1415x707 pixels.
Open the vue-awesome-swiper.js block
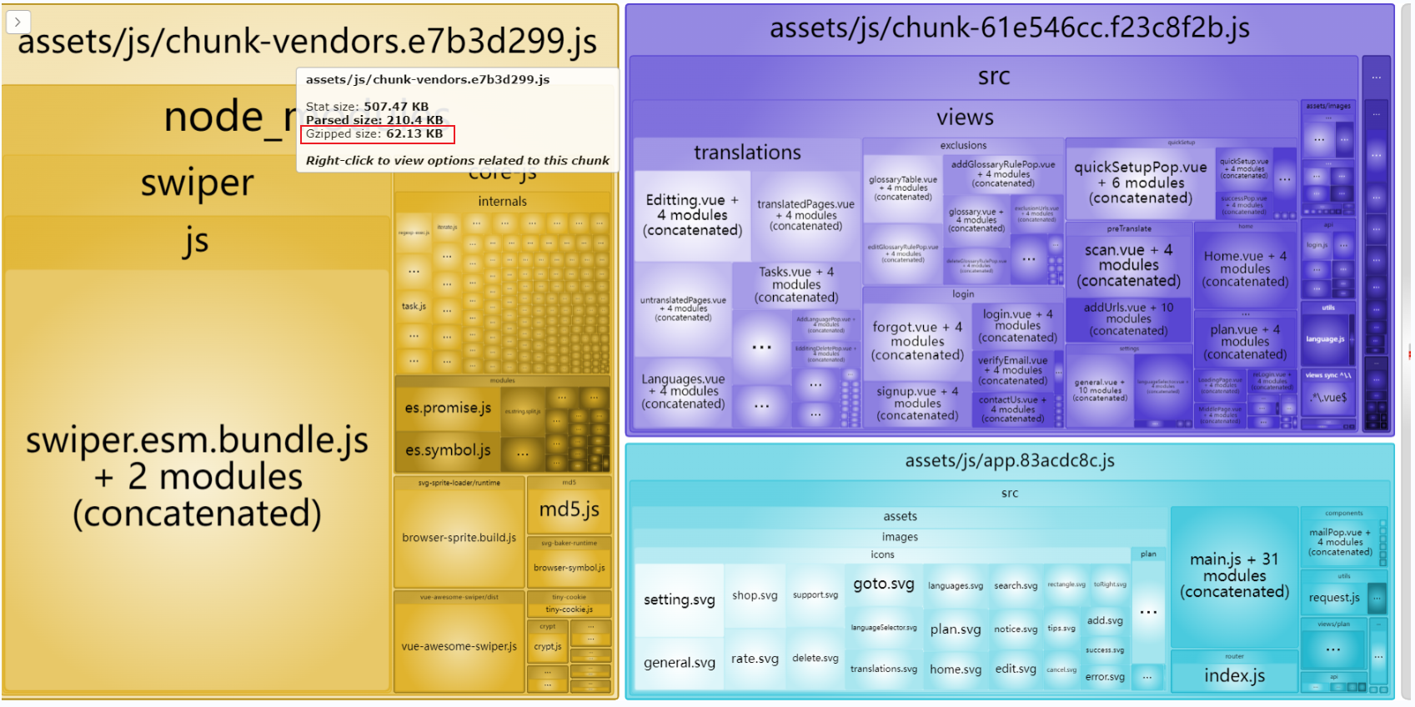click(459, 646)
